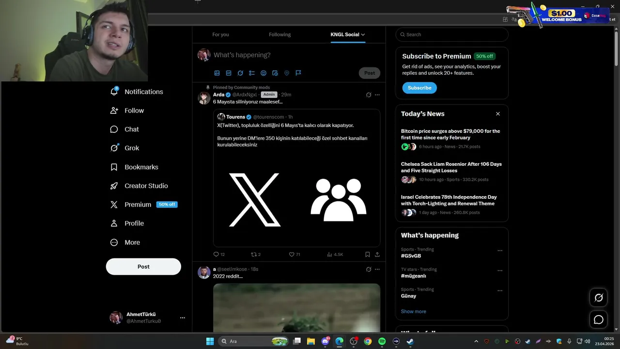Add a poll using the composer poll icon
This screenshot has width=620, height=349.
pos(252,73)
